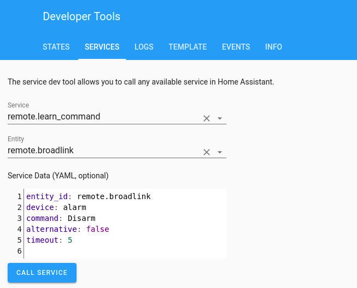Expand the Entity dropdown arrow
The image size is (357, 288).
(220, 152)
